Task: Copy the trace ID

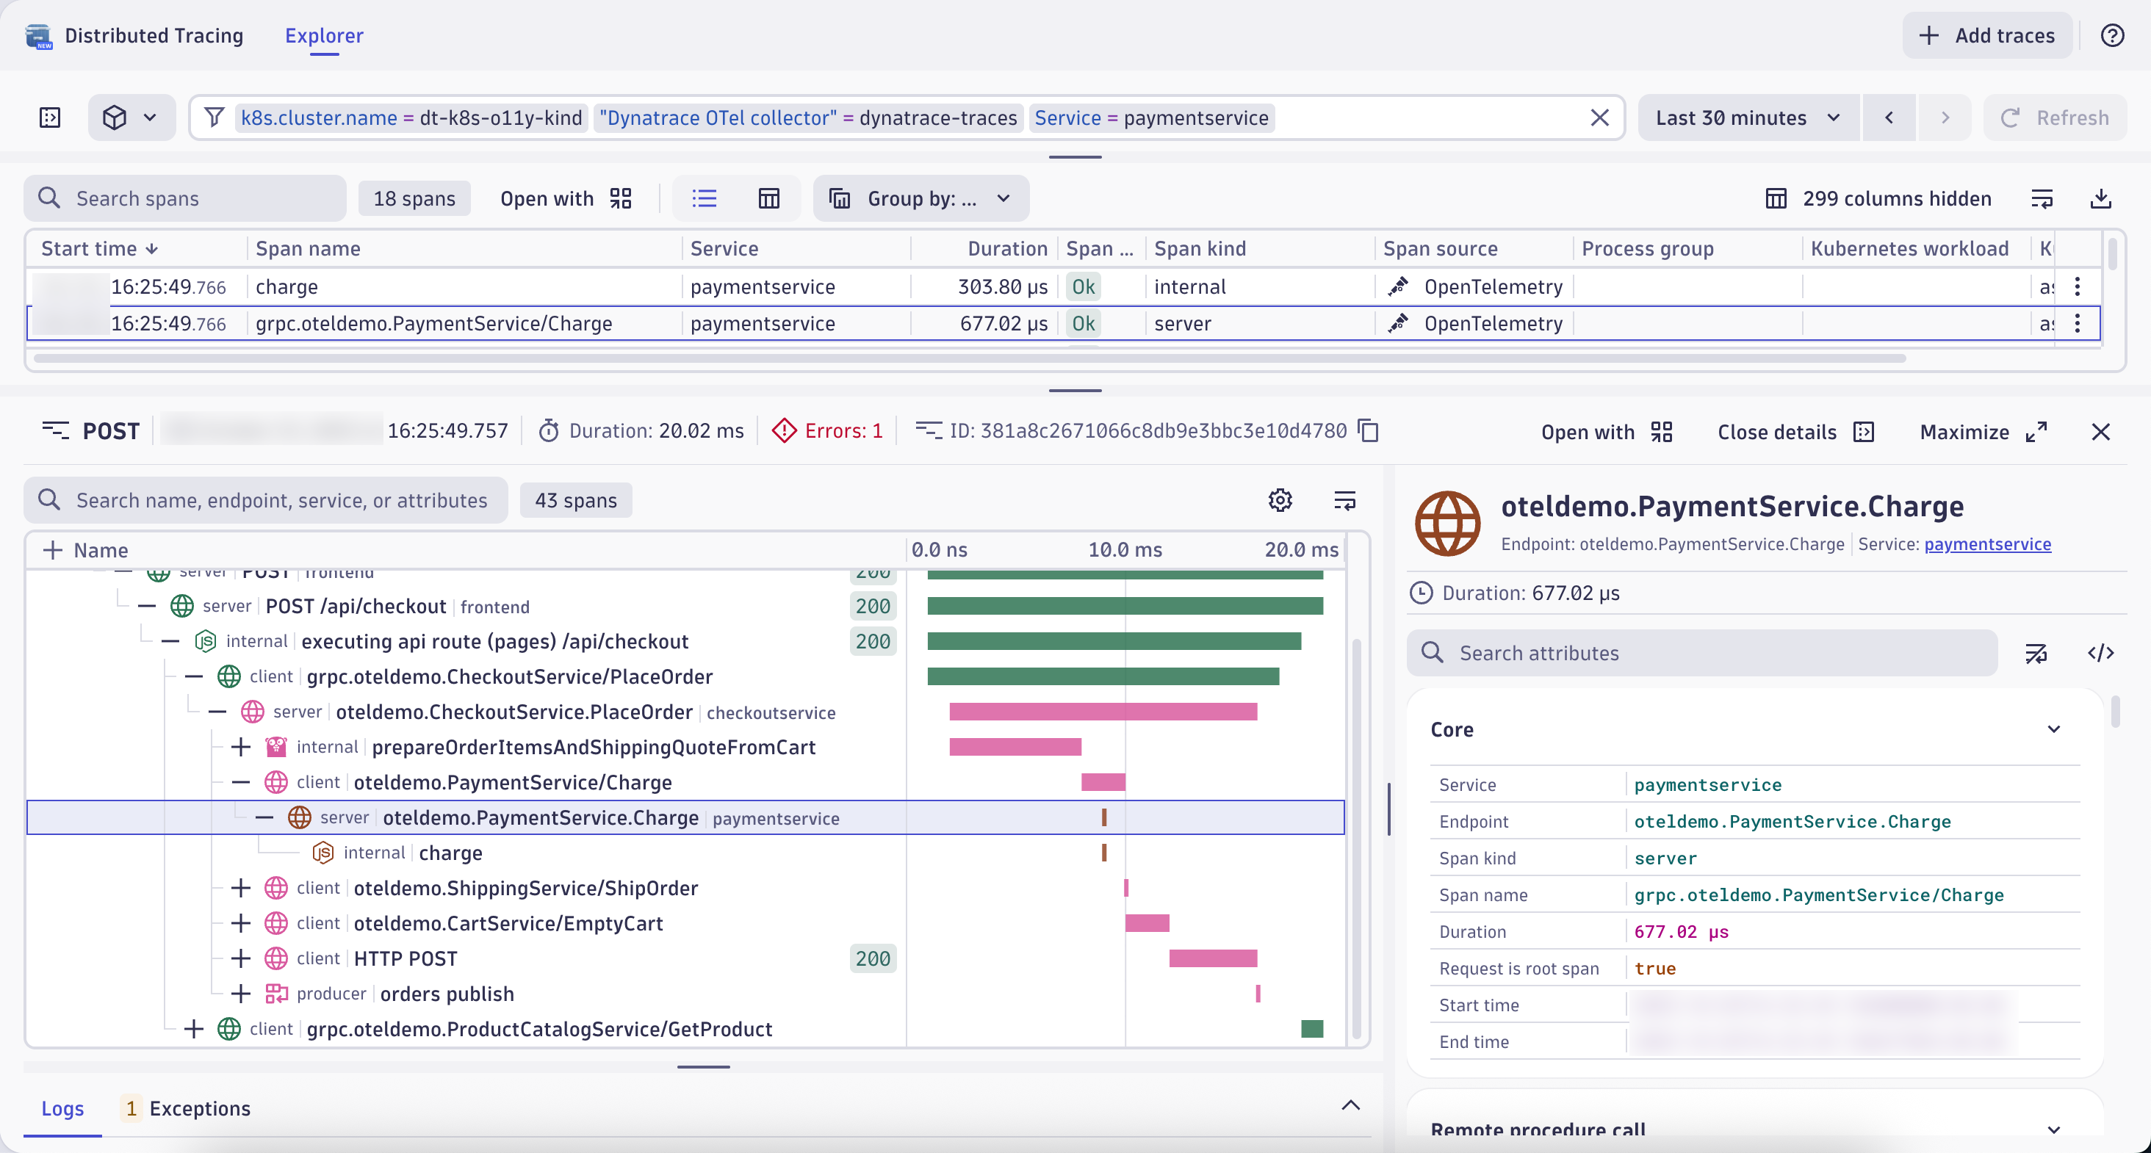Action: [1368, 431]
